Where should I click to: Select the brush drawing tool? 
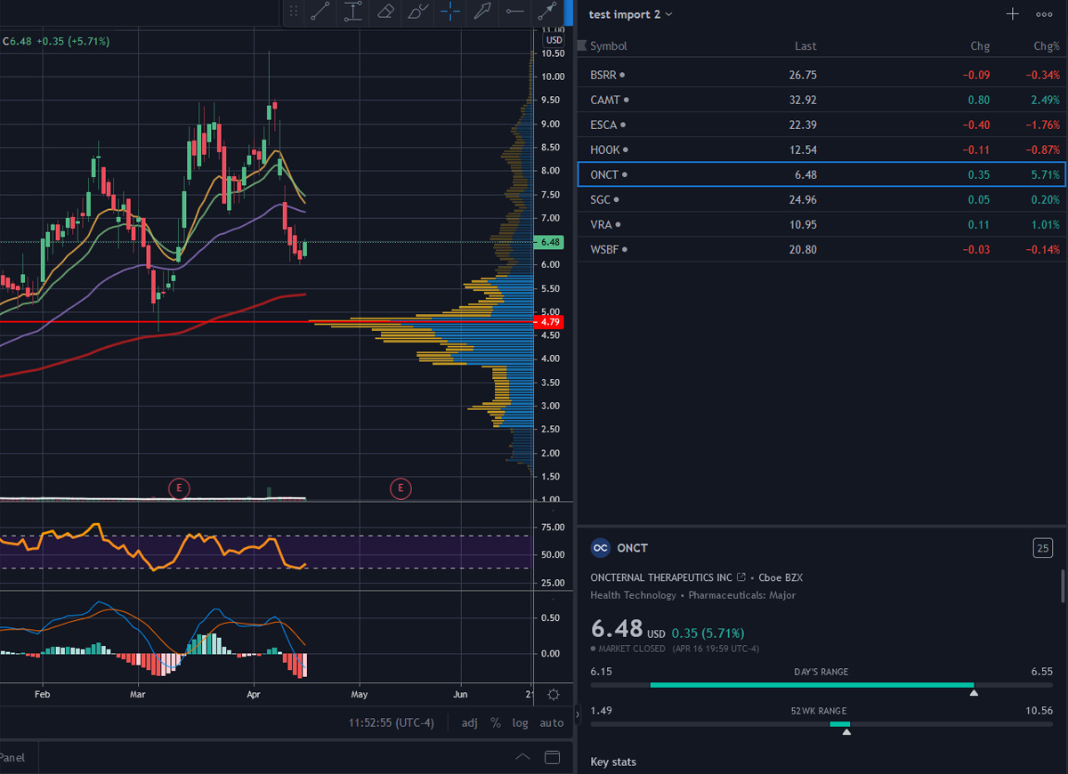pos(417,12)
